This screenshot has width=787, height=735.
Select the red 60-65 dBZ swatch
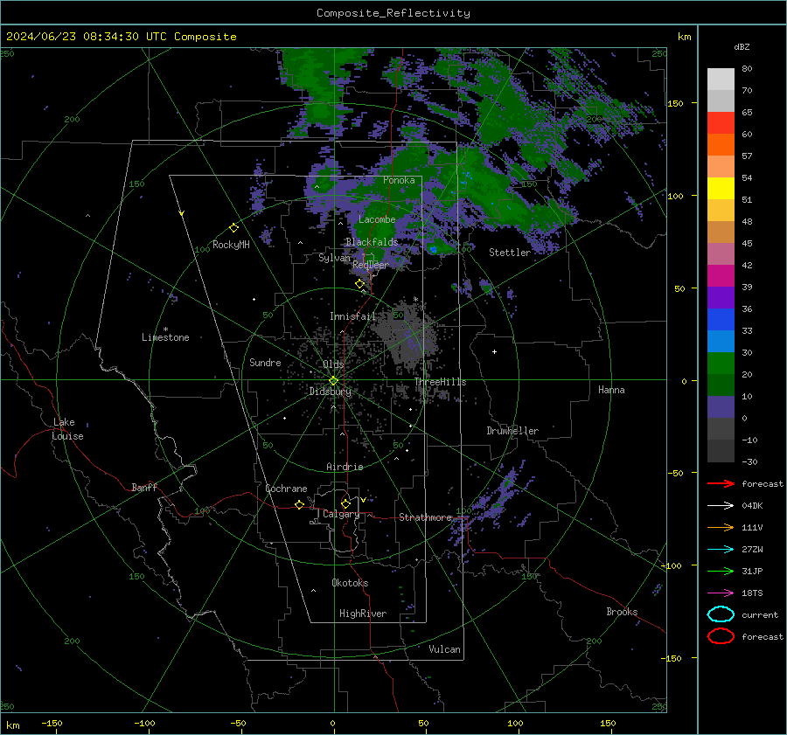[721, 123]
